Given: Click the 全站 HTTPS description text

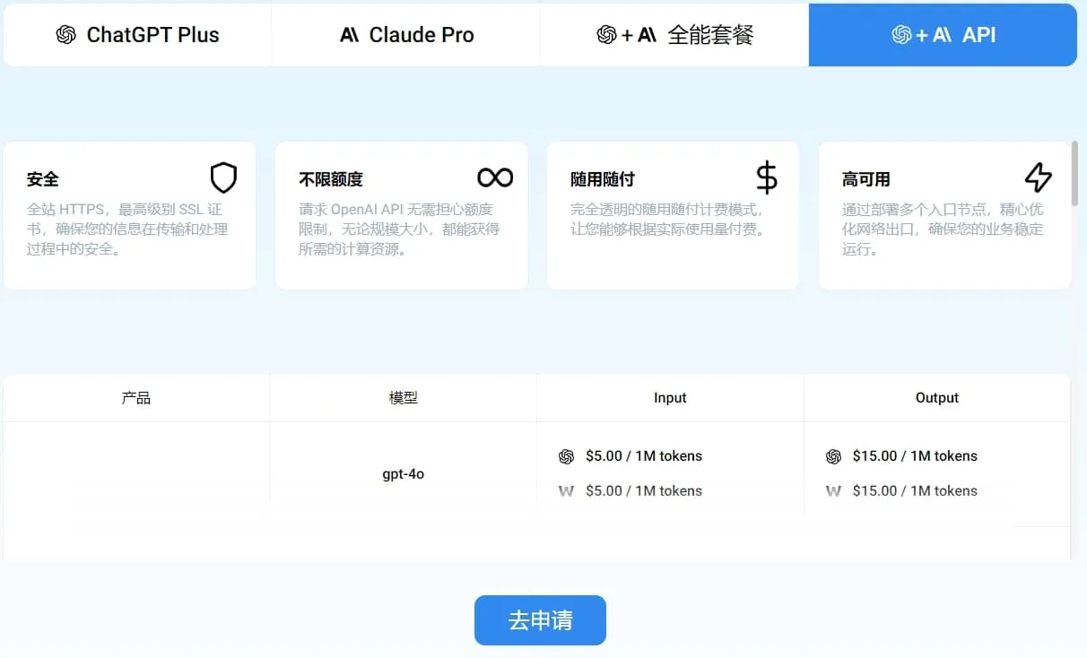Looking at the screenshot, I should click(x=127, y=229).
